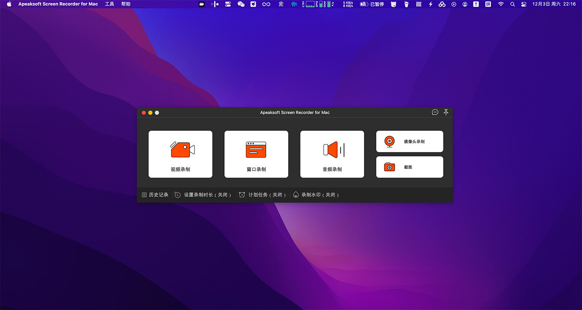582x310 pixels.
Task: Open 窗口录制 (Window Record) mode
Action: (256, 154)
